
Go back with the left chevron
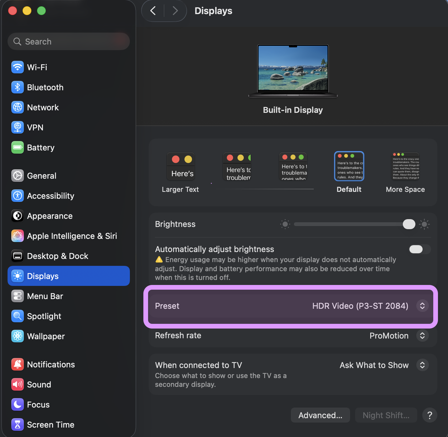click(x=153, y=11)
